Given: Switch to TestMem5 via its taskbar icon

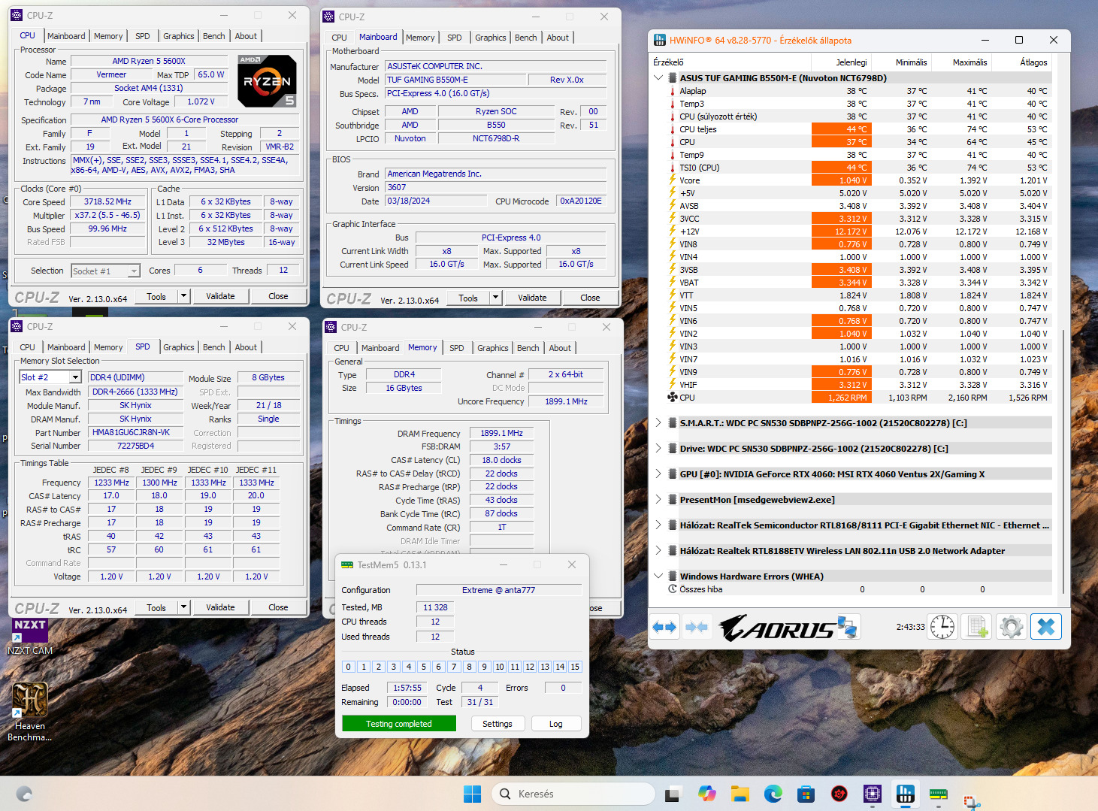Looking at the screenshot, I should coord(938,794).
